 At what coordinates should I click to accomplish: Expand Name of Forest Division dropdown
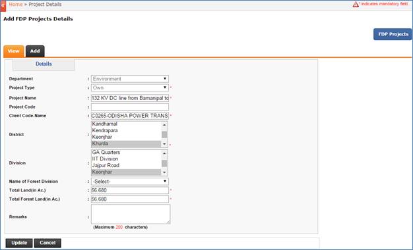click(x=130, y=182)
